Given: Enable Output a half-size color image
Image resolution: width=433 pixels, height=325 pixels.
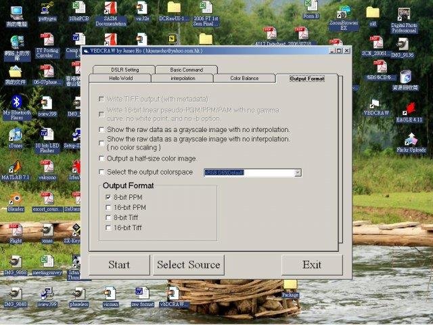Looking at the screenshot, I should point(101,158).
